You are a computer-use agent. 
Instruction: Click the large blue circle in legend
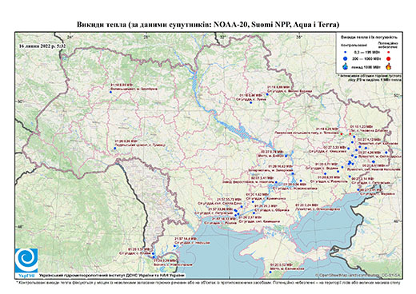pos(346,58)
